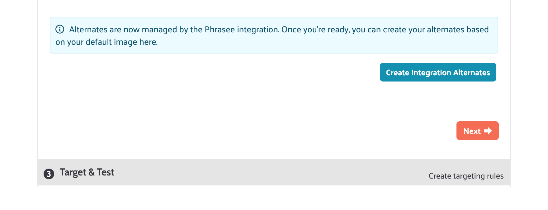Click the word 'Create' on the teal button
This screenshot has height=210, width=548.
(x=397, y=72)
